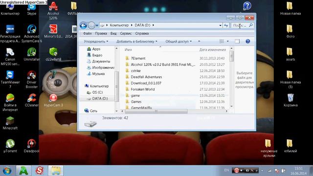The height and width of the screenshot is (176, 313).
Task: Open the 7 Days To Die shortcut
Action: click(53, 80)
